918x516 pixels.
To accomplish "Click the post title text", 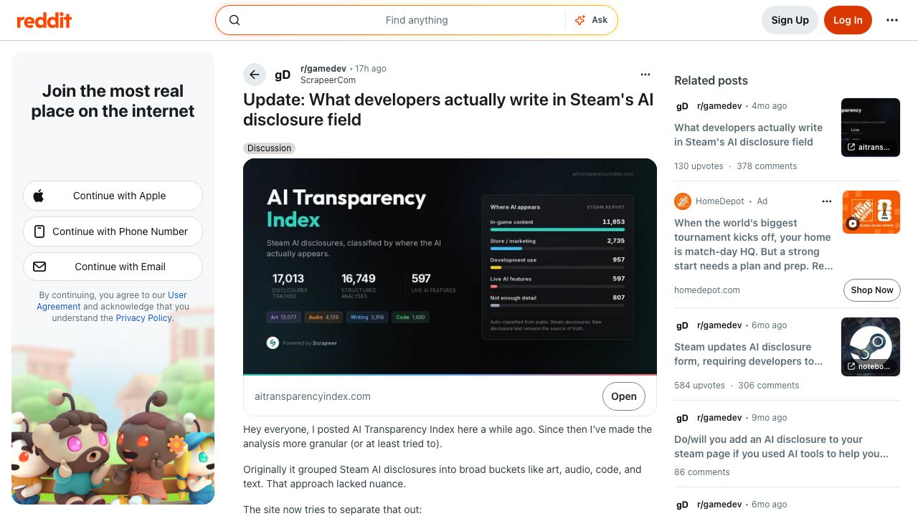I will coord(448,110).
